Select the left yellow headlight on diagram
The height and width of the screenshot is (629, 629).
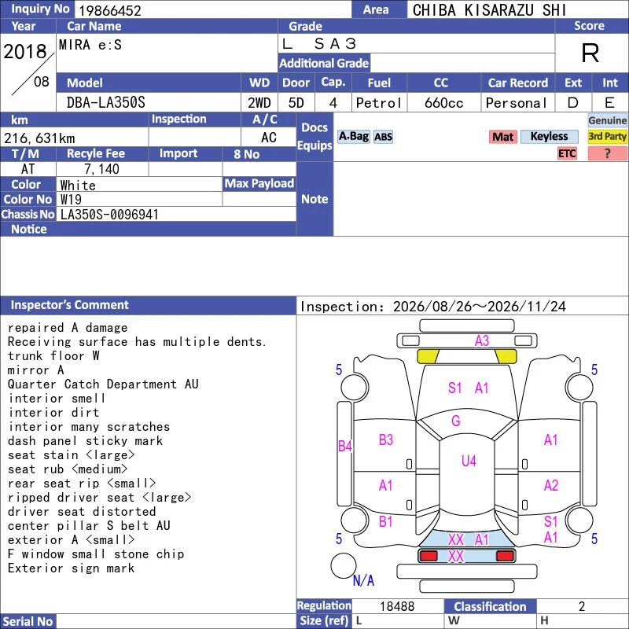click(428, 356)
